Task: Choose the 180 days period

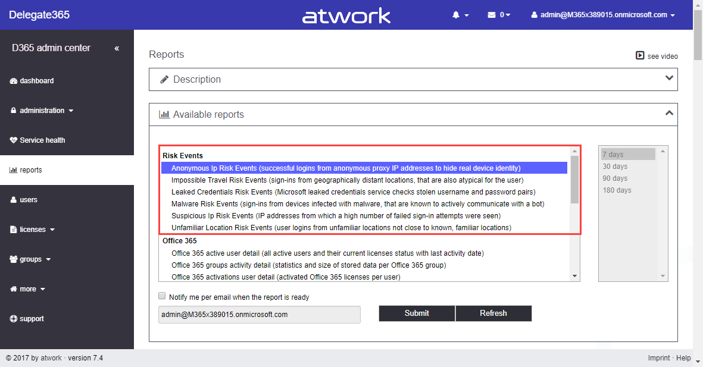Action: pos(628,190)
